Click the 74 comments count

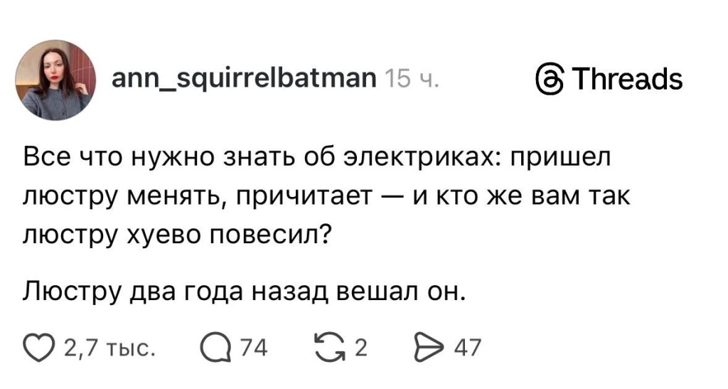(x=254, y=348)
